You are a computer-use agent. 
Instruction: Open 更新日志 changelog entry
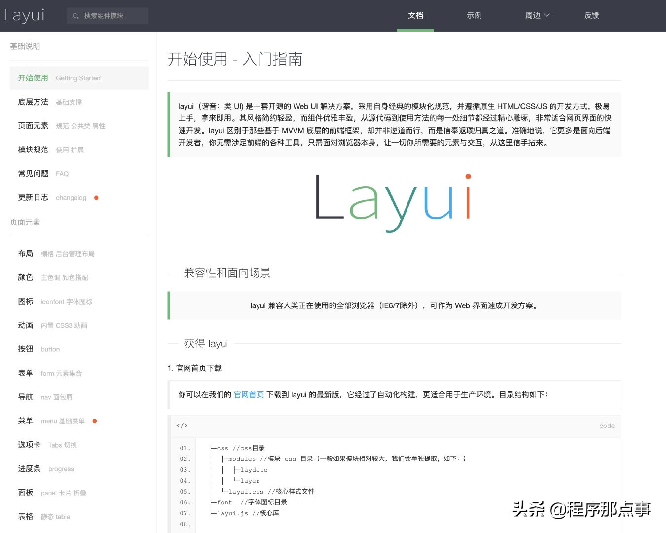coord(79,197)
